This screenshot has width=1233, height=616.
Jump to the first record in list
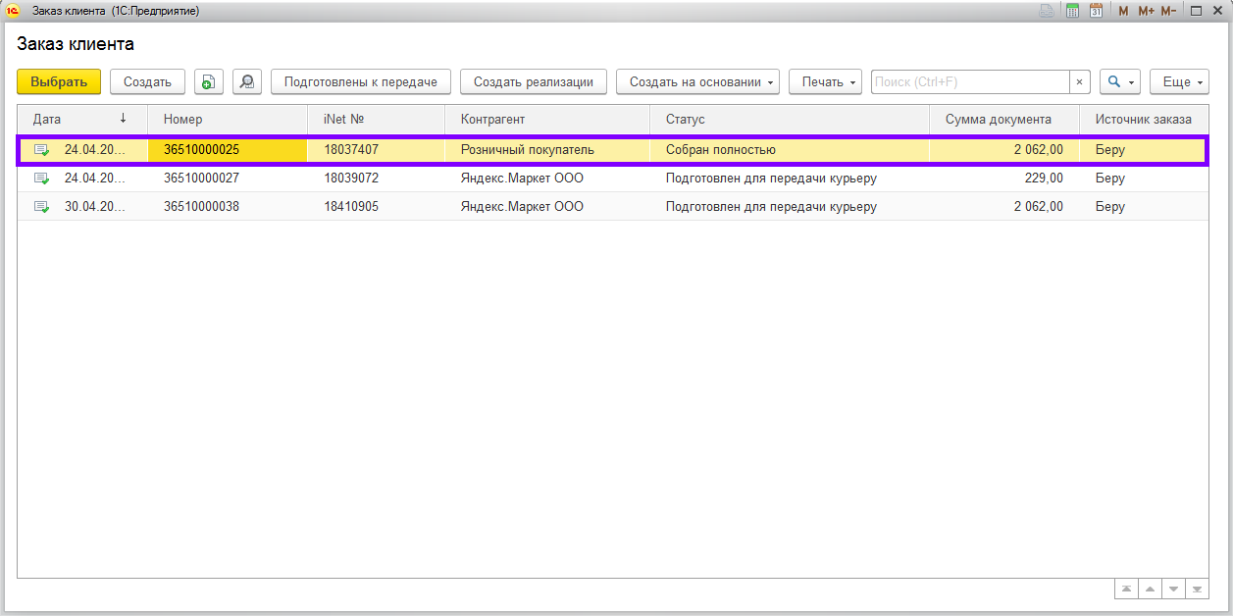1126,589
